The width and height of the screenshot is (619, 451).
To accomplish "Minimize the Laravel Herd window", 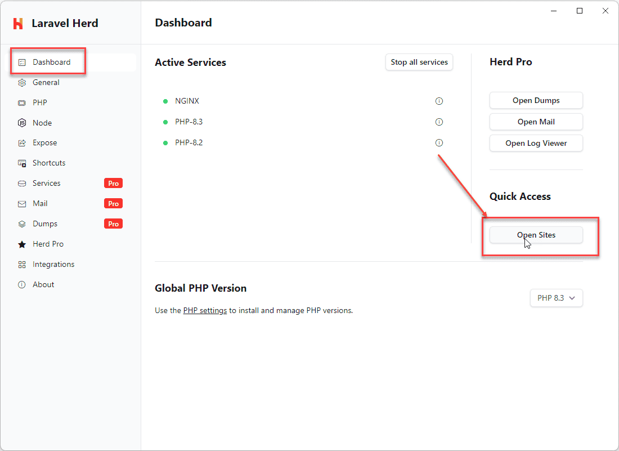I will coord(554,11).
